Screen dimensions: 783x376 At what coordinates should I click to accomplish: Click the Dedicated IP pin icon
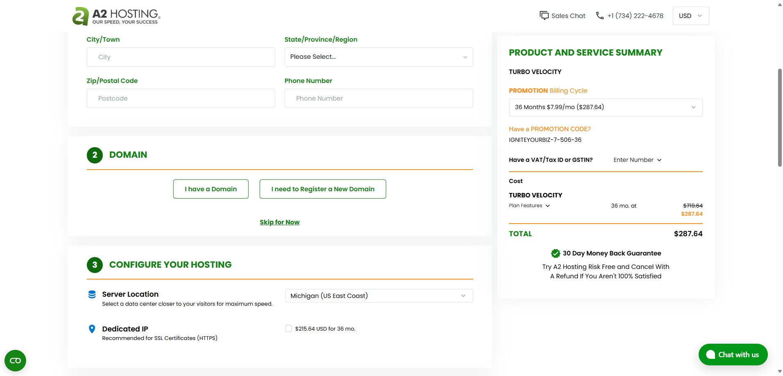[x=92, y=329]
